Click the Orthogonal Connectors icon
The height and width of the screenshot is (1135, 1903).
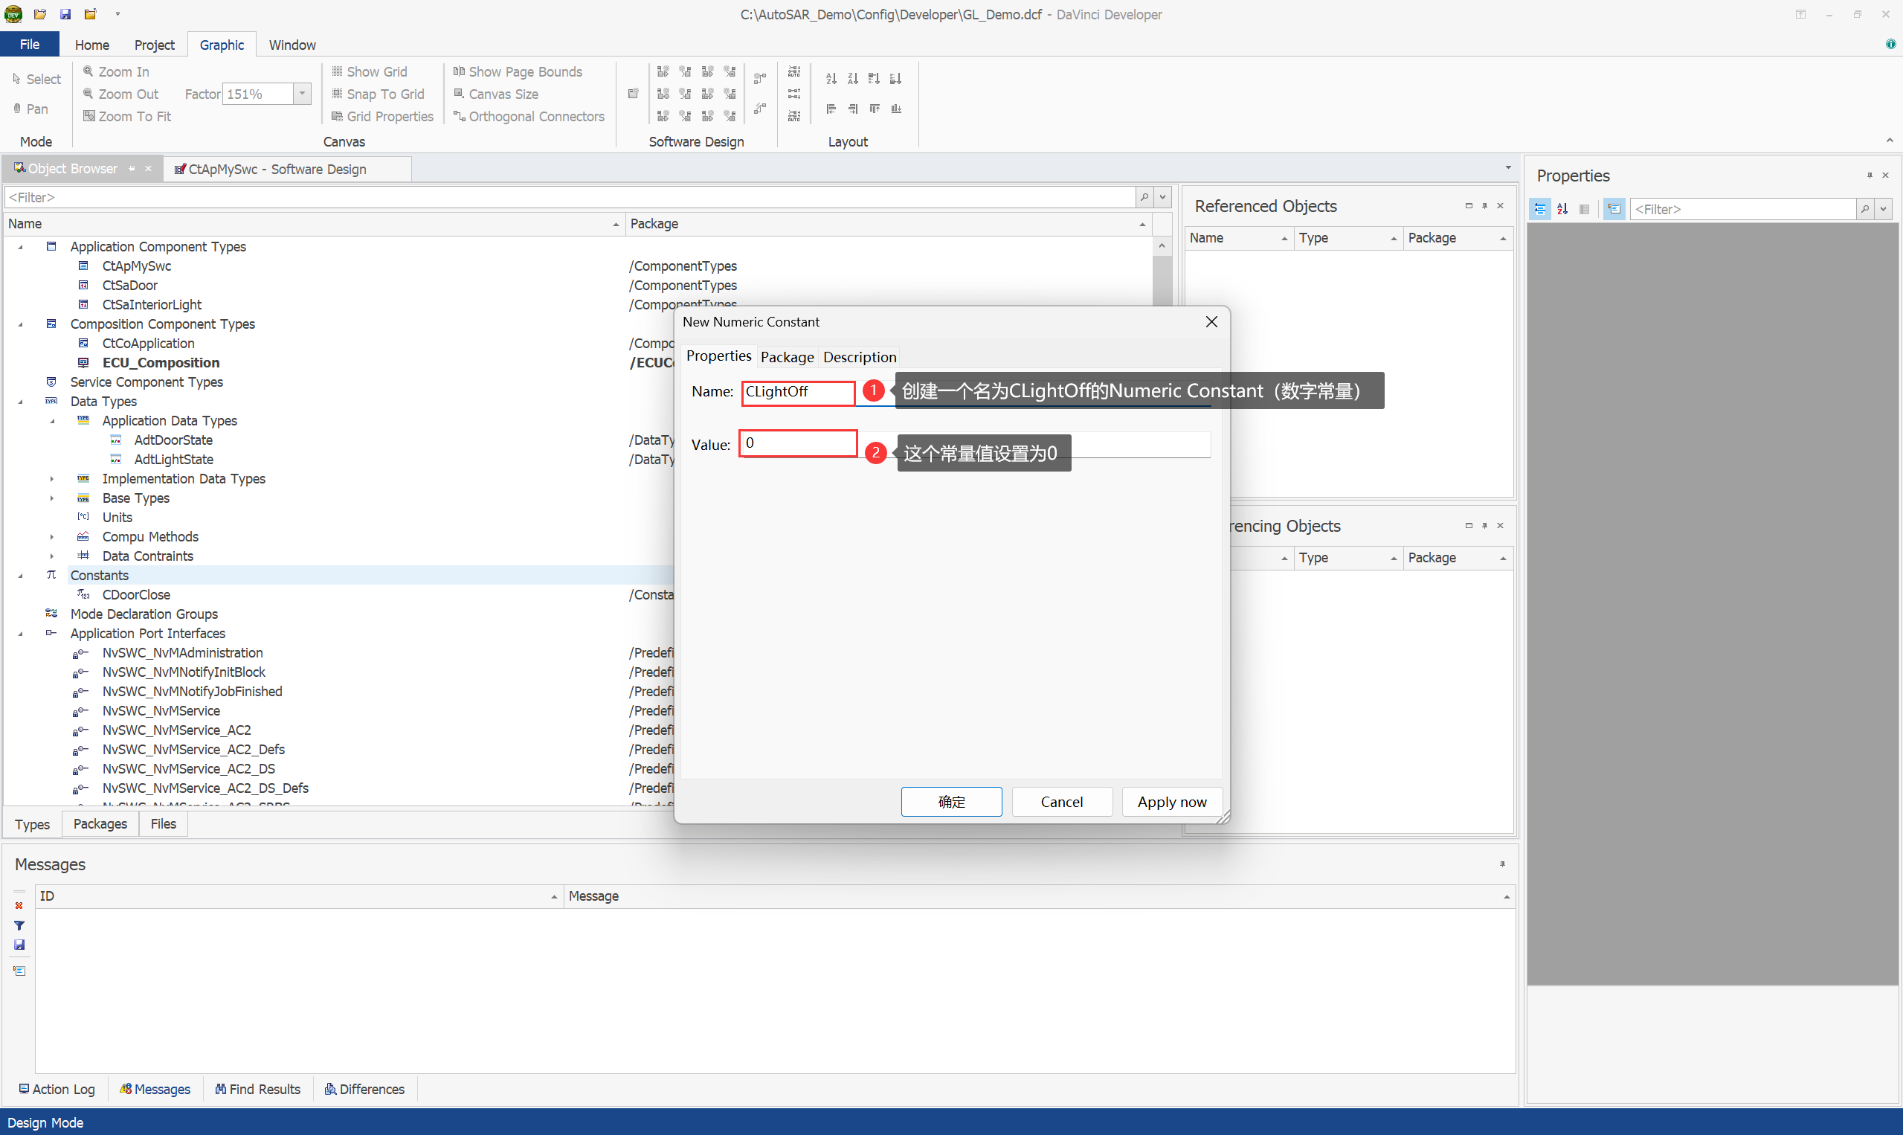459,116
